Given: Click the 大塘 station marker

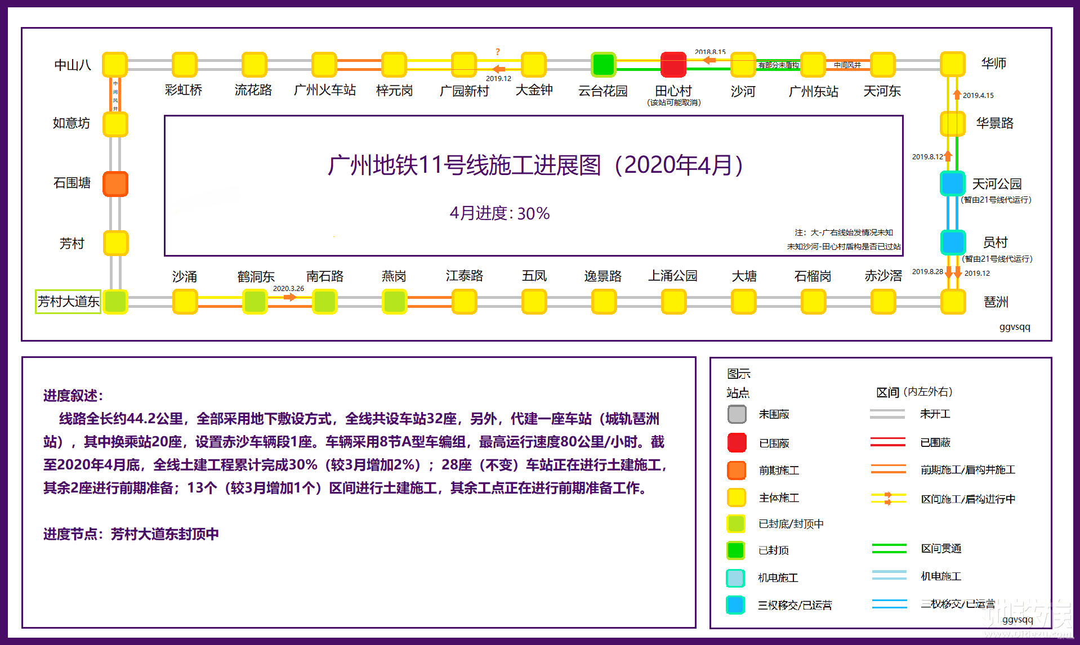Looking at the screenshot, I should (x=744, y=302).
